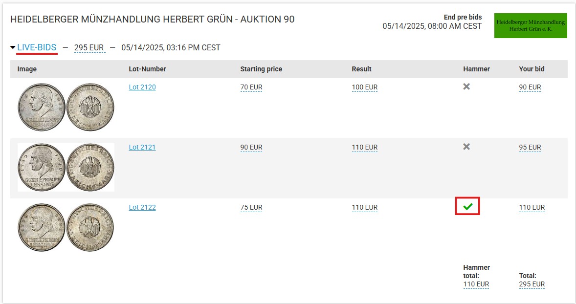Click the 70 EUR starting price
This screenshot has width=576, height=304.
coord(251,87)
